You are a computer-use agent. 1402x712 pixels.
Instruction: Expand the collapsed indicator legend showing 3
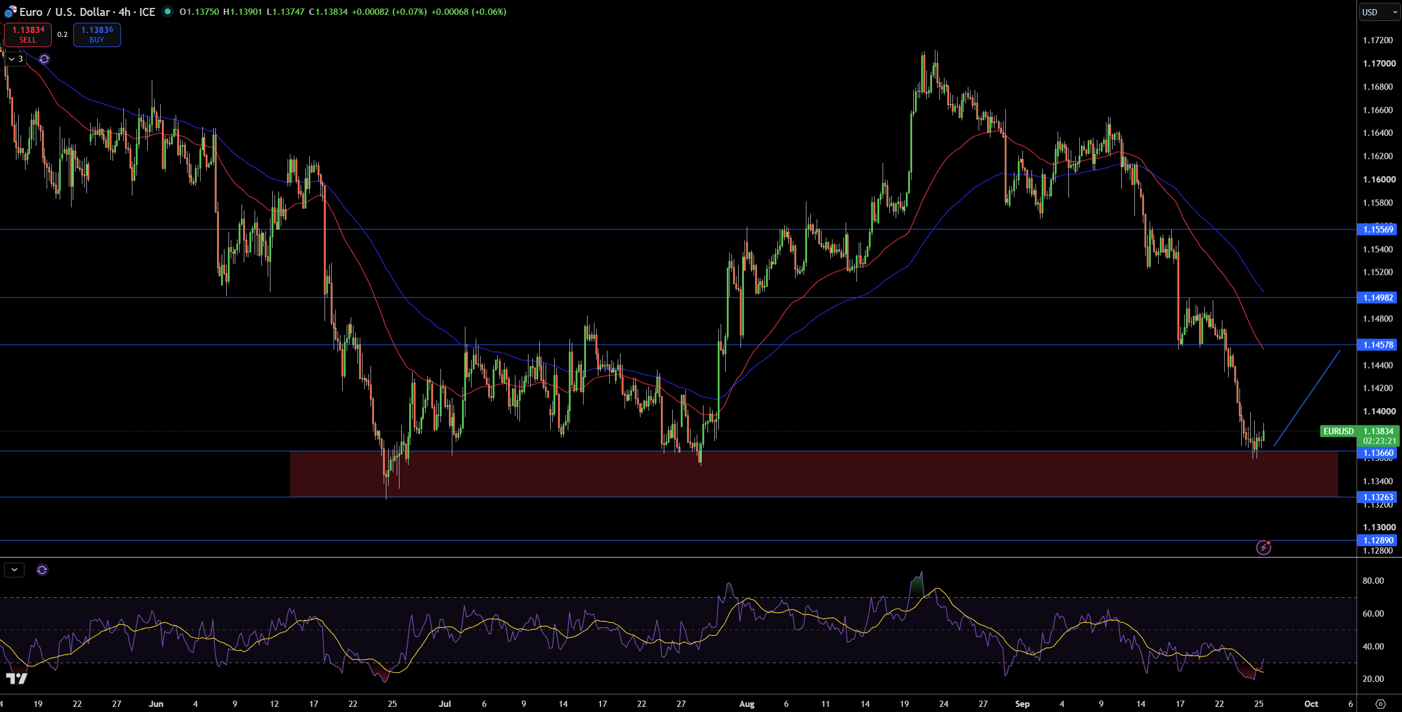point(16,59)
